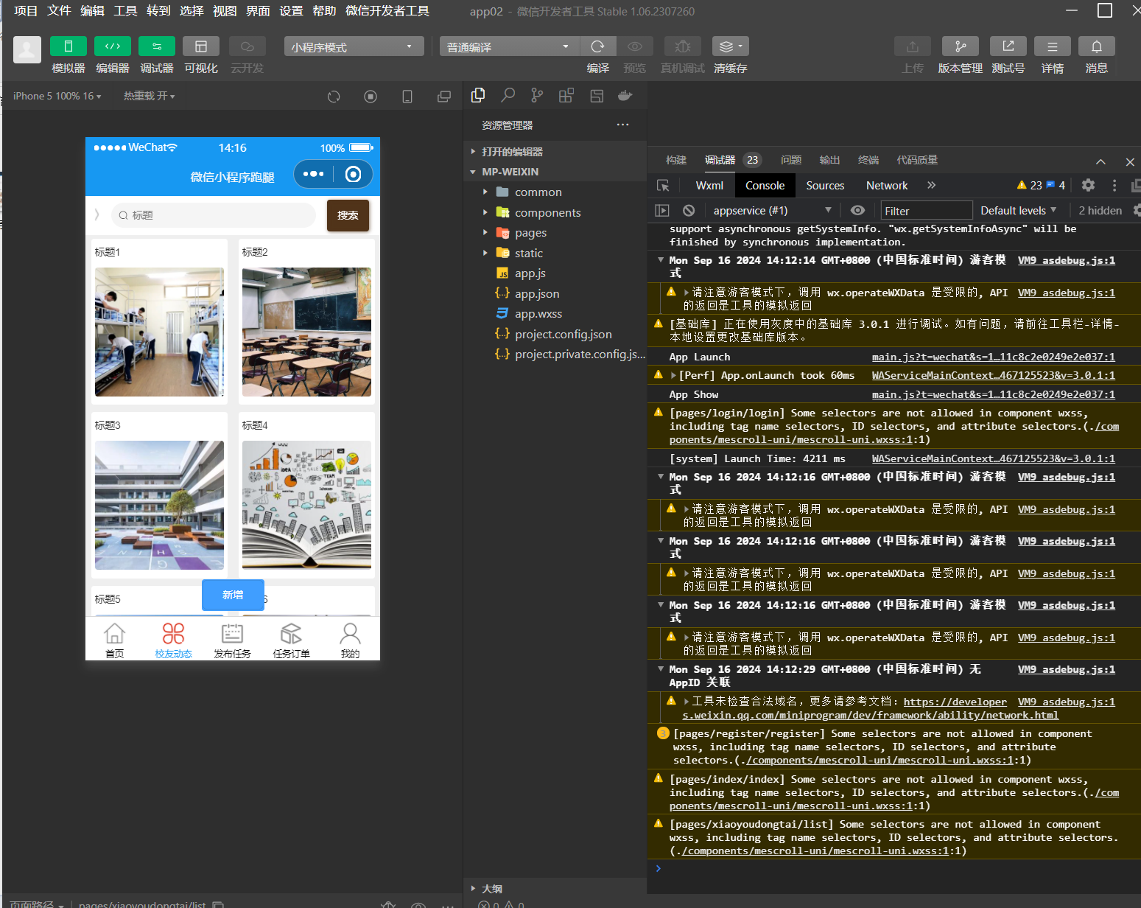The image size is (1141, 908).
Task: Open the 我的 tab in simulator
Action: pyautogui.click(x=350, y=640)
